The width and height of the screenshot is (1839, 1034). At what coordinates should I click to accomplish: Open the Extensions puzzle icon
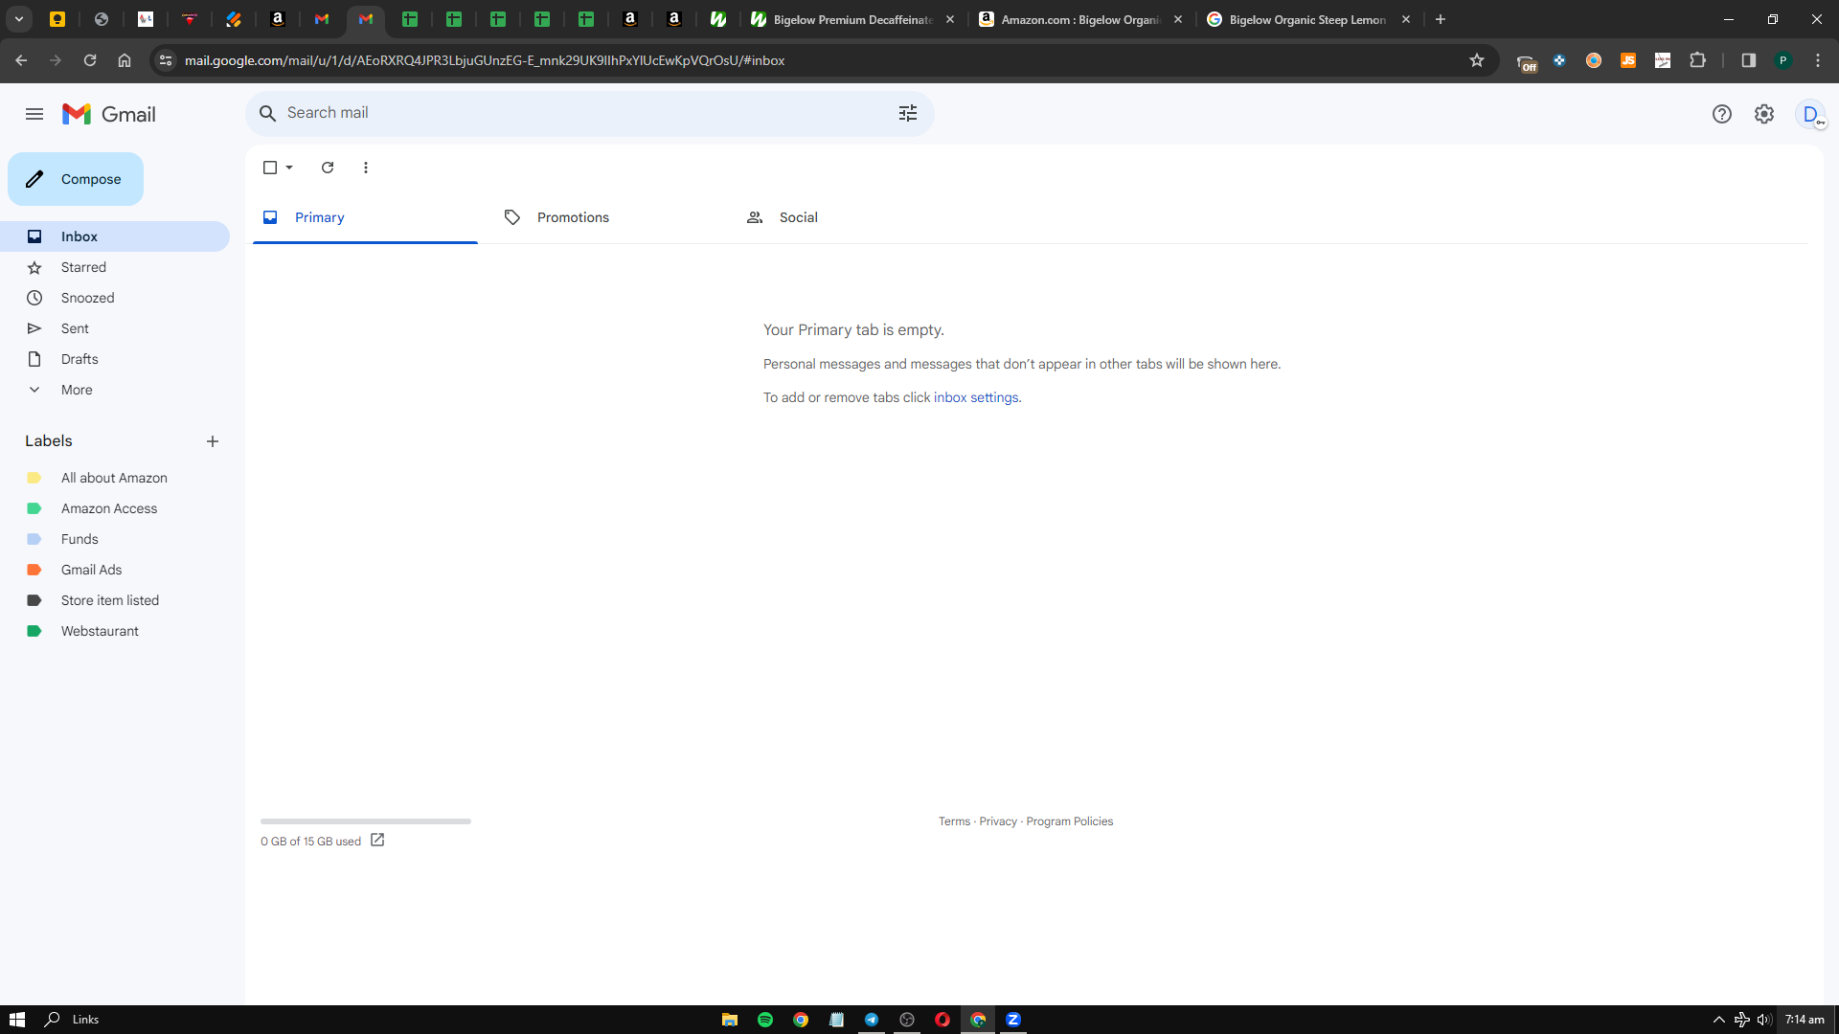click(1697, 60)
